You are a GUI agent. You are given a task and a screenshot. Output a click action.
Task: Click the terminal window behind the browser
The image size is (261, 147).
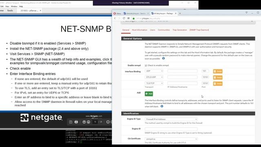click(88, 137)
